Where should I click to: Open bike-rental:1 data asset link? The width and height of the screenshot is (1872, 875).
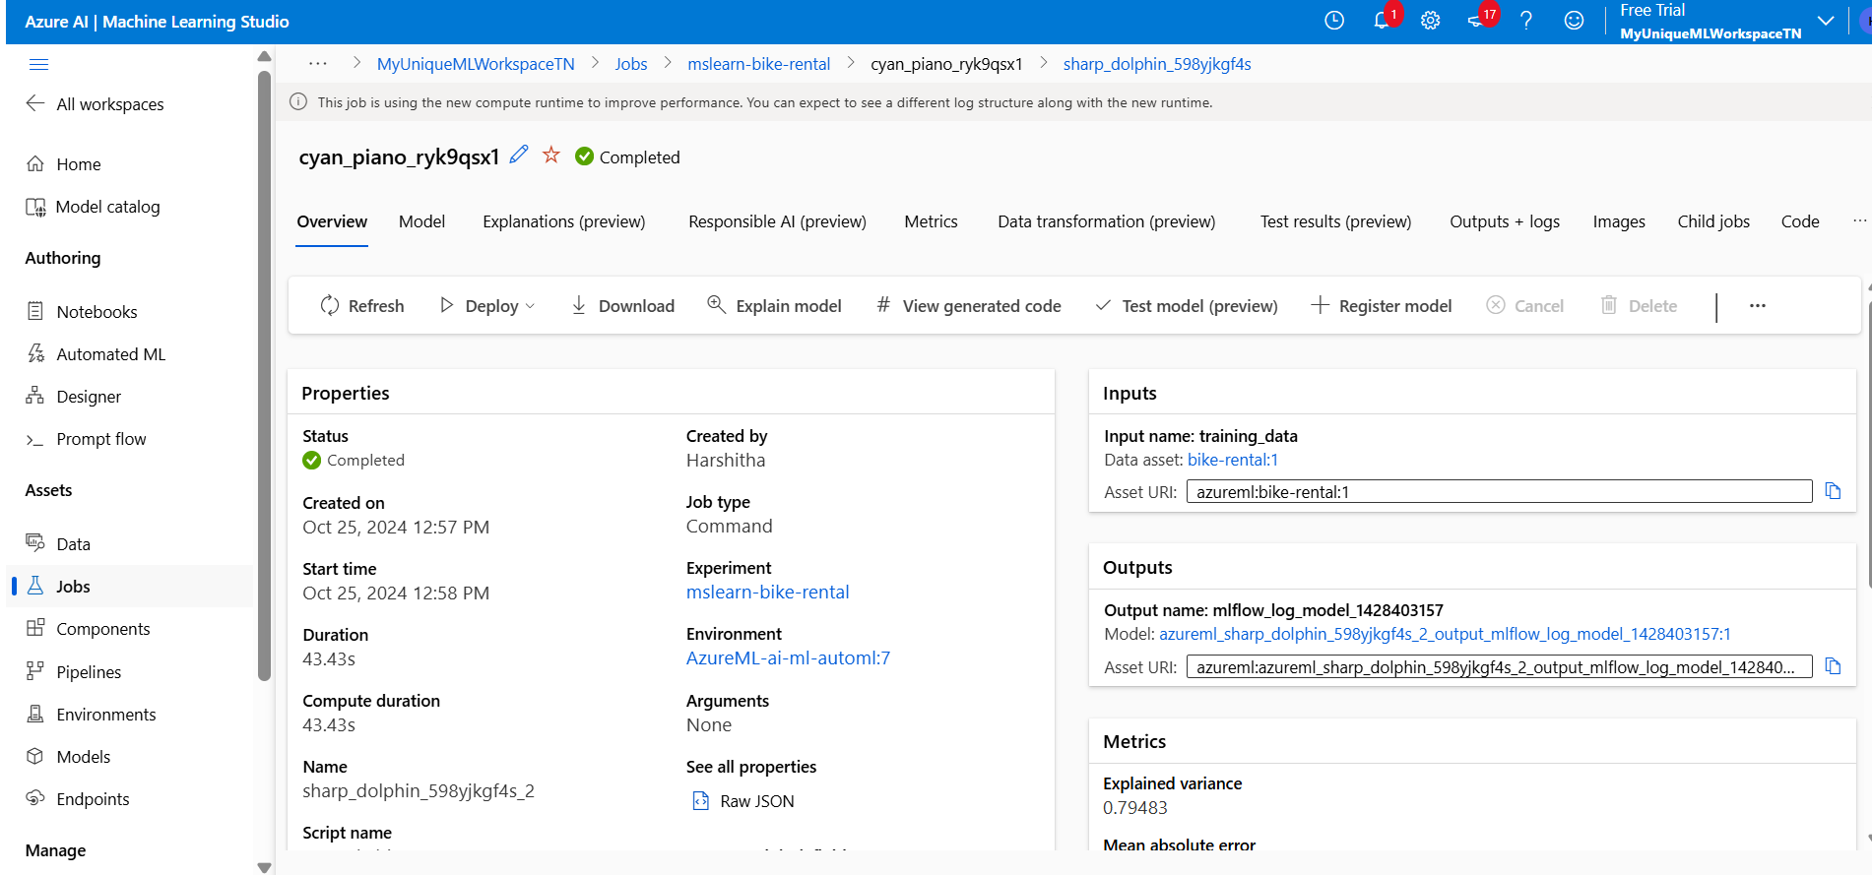1233,460
